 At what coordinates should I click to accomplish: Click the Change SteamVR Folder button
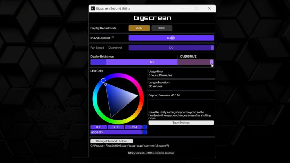pyautogui.click(x=111, y=141)
